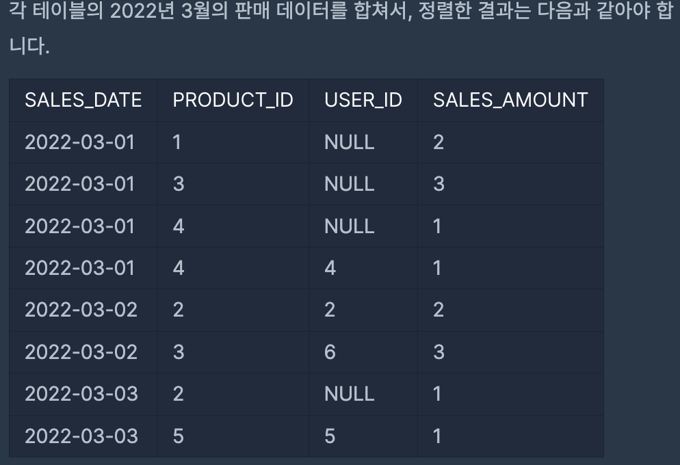
Task: Click the product ID 1 in the first row
Action: pos(176,142)
